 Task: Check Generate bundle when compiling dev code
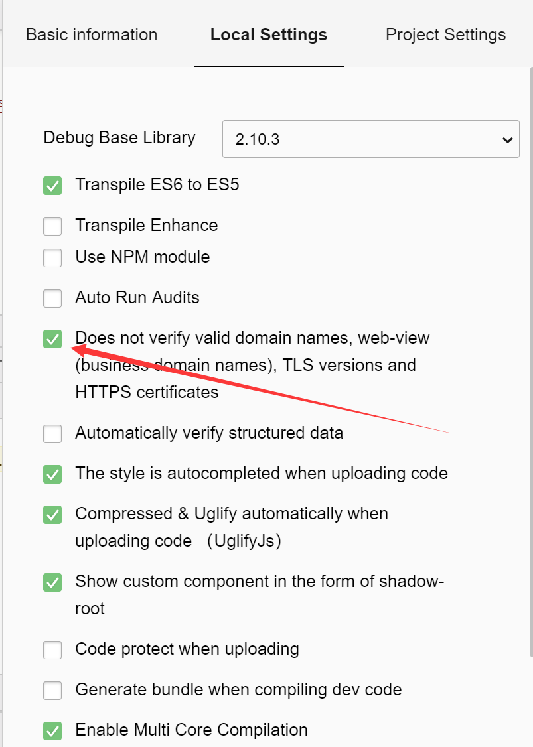(x=52, y=691)
